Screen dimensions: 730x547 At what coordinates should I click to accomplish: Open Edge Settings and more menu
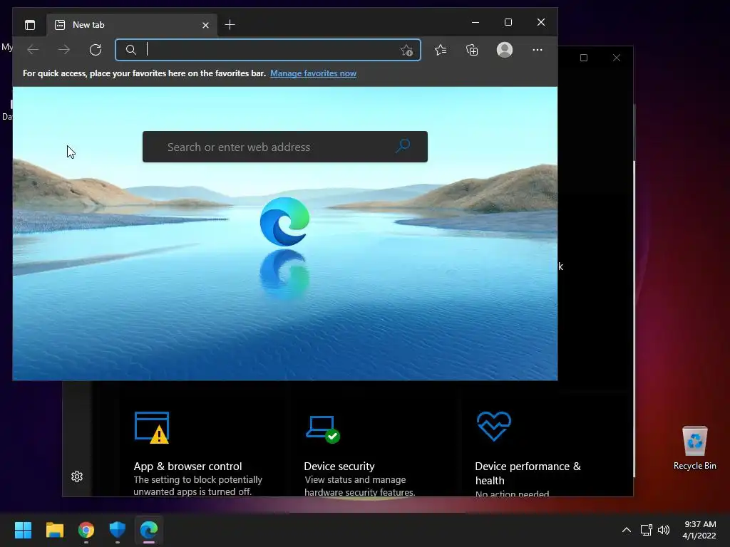pos(538,50)
